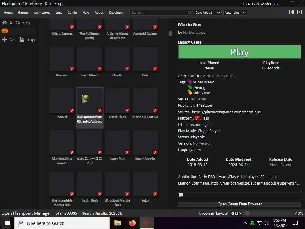Open the Home tab
The width and height of the screenshot is (305, 229).
[8, 13]
